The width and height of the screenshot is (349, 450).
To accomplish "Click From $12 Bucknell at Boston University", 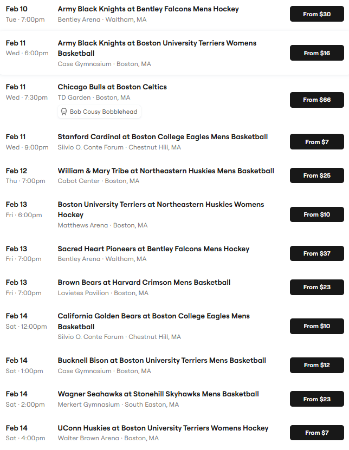I will click(x=317, y=365).
